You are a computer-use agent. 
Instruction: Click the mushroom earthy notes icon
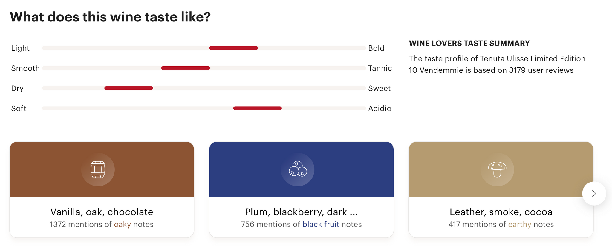[x=497, y=169]
